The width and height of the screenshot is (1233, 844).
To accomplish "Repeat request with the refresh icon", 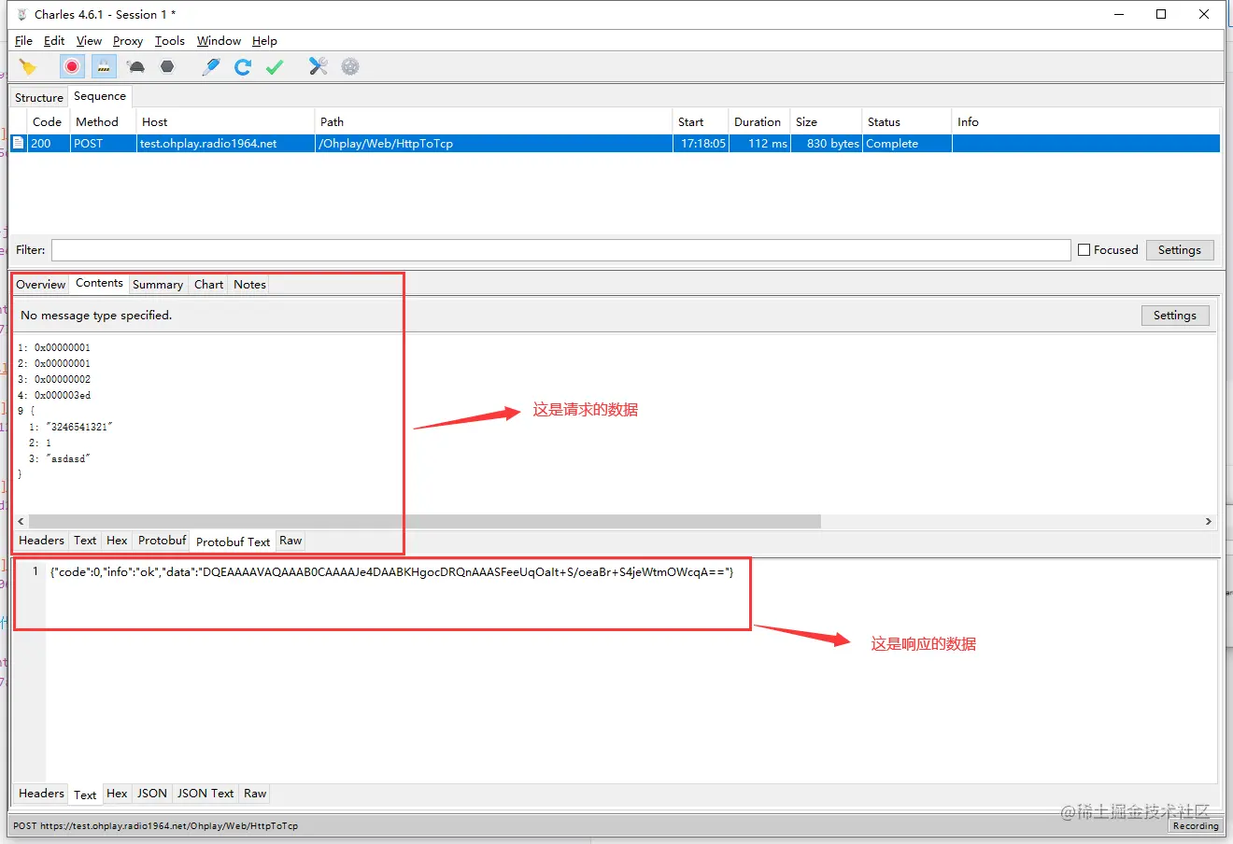I will click(x=243, y=67).
